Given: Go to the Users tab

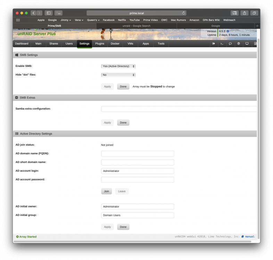Looking at the screenshot, I should (x=69, y=44).
